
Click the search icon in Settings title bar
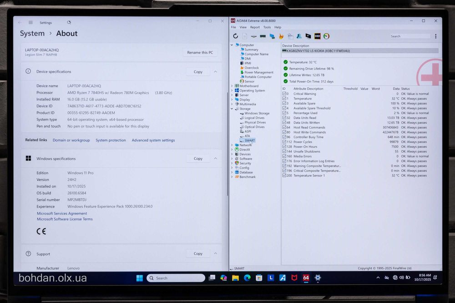[x=69, y=22]
